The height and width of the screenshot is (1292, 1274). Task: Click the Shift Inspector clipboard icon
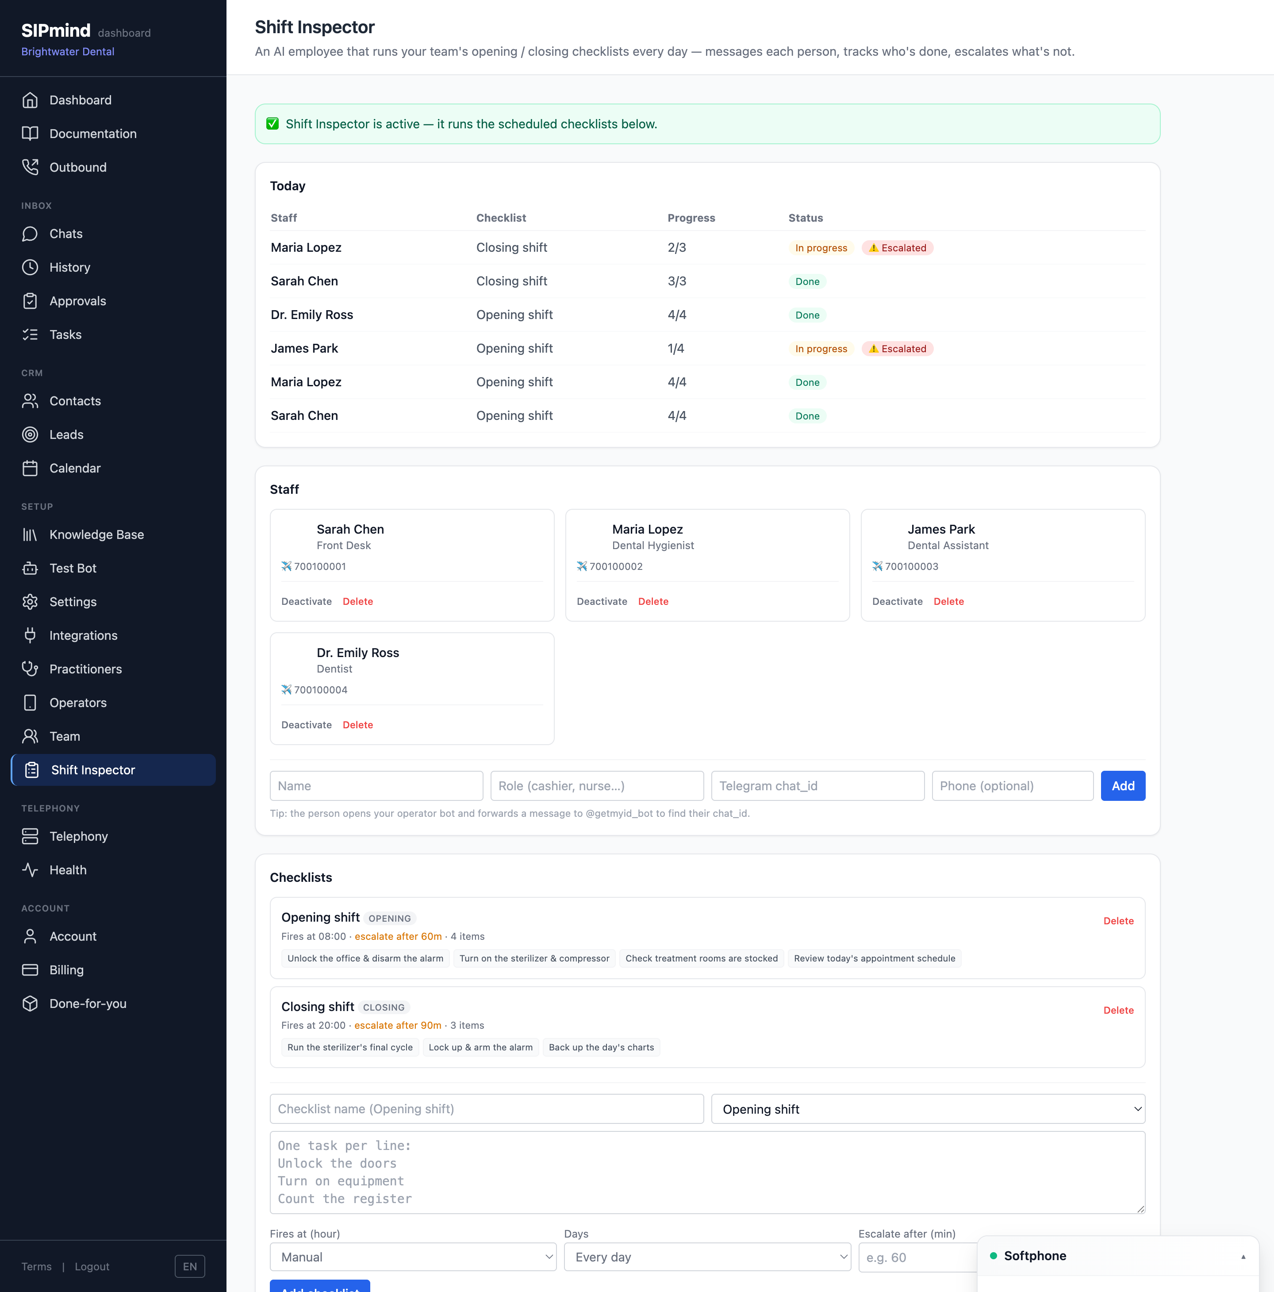(32, 770)
